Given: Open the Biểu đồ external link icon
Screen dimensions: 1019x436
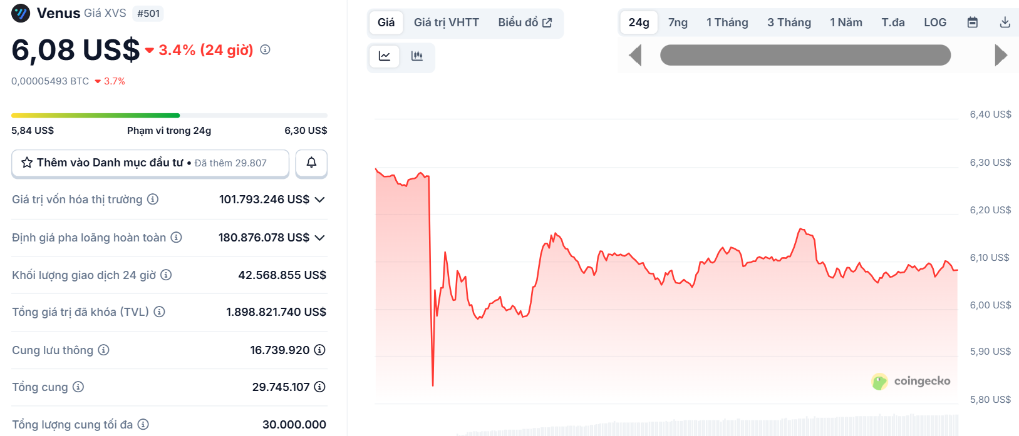Looking at the screenshot, I should [545, 22].
